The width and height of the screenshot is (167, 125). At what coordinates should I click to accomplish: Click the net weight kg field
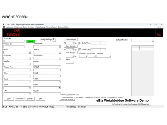pyautogui.click(x=70, y=56)
